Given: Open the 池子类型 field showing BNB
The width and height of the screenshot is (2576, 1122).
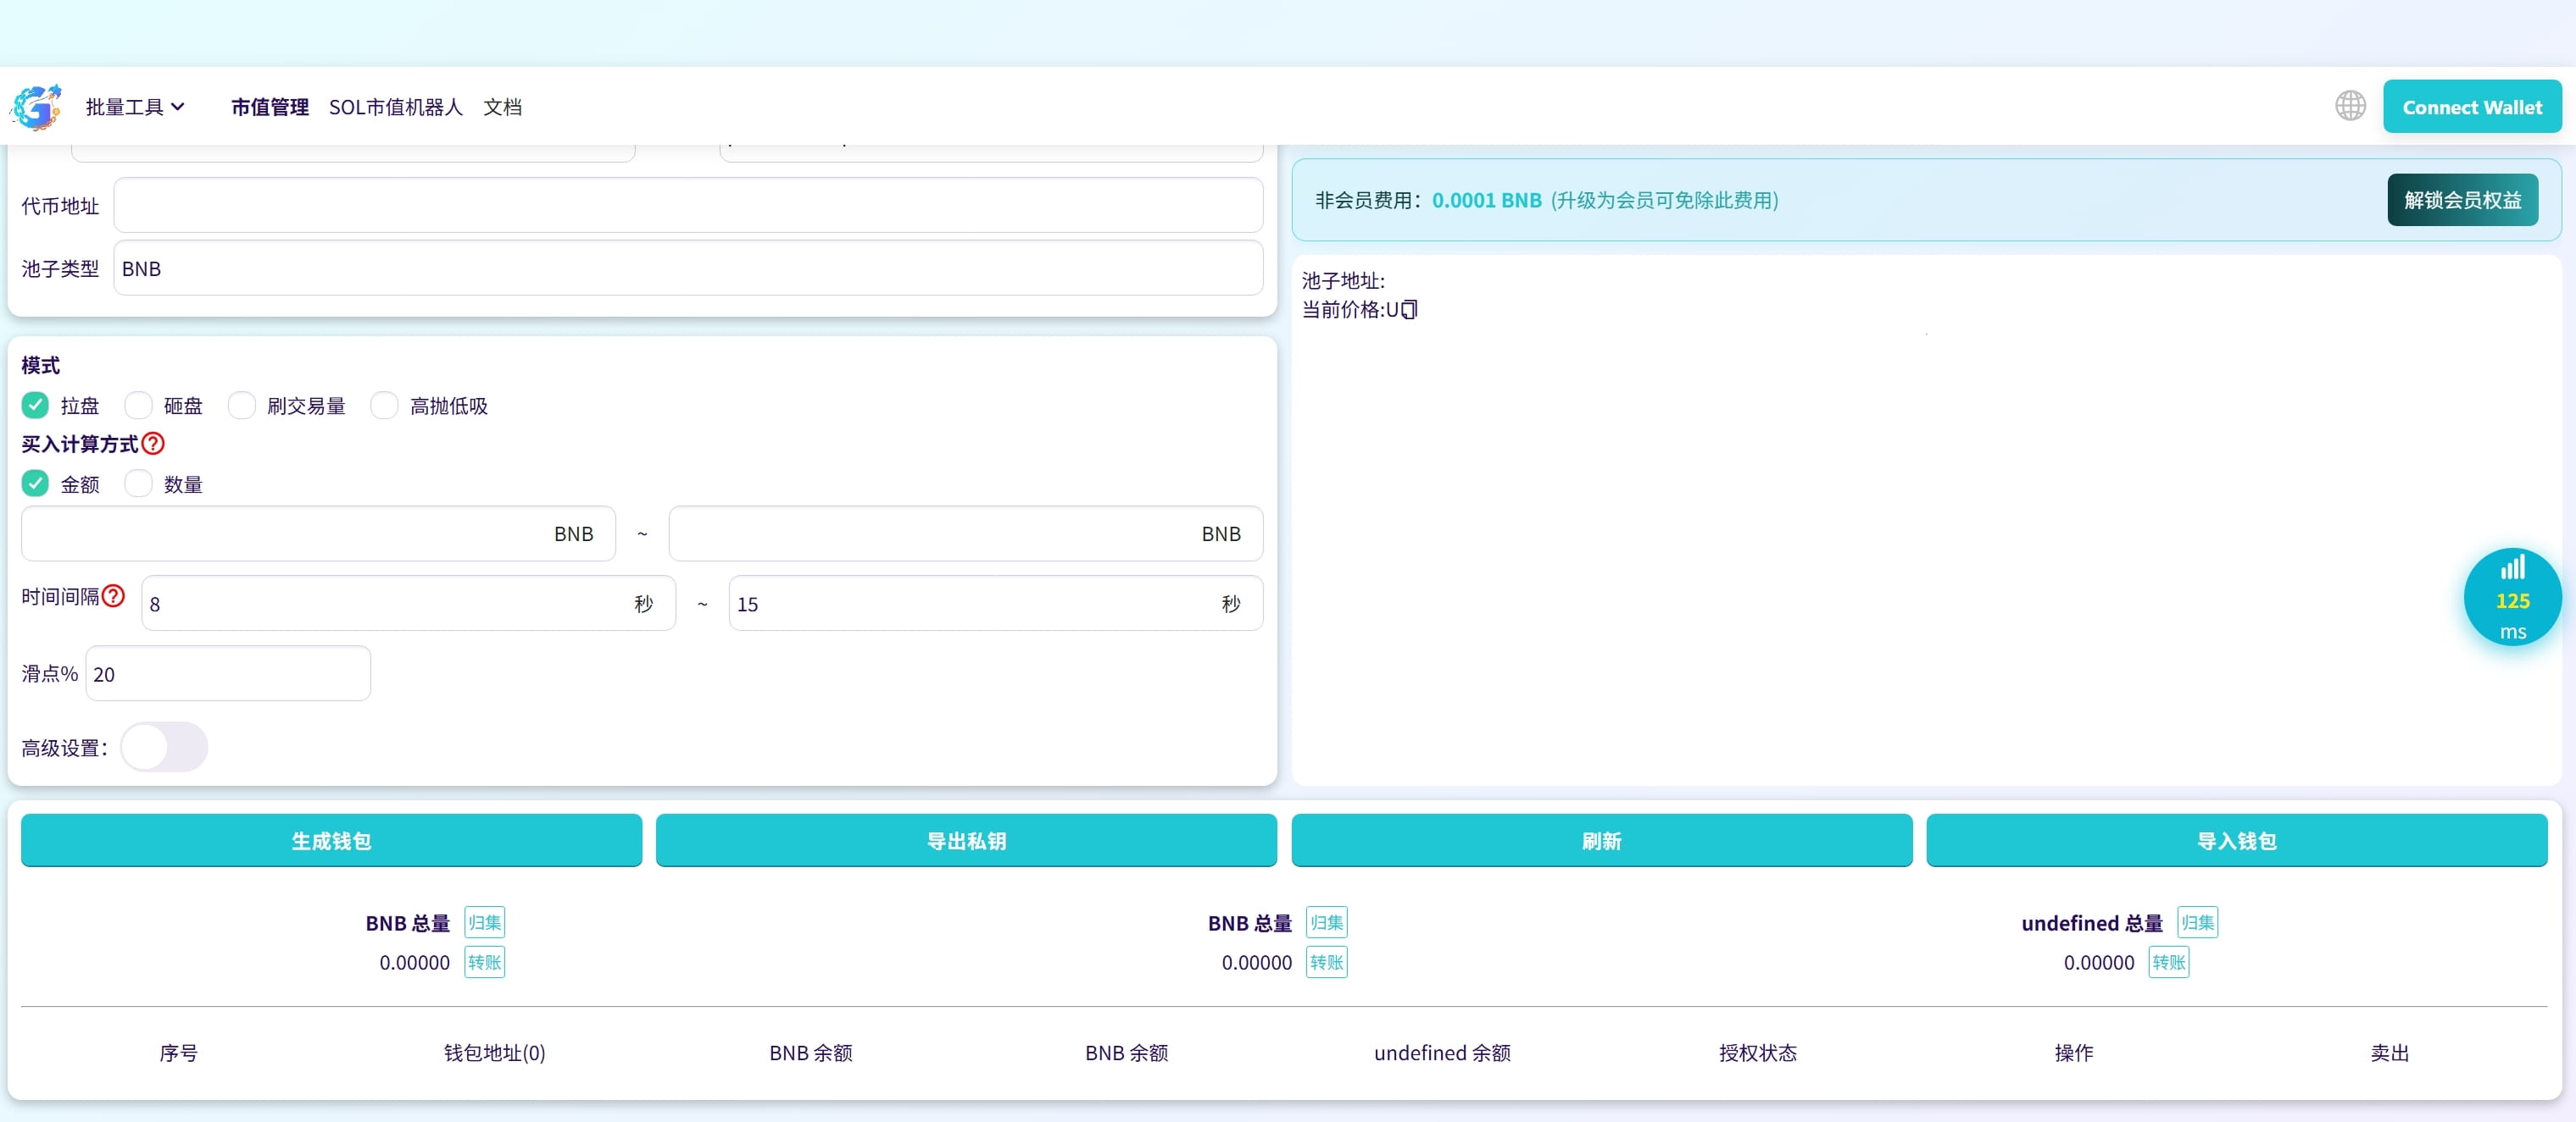Looking at the screenshot, I should [x=688, y=268].
